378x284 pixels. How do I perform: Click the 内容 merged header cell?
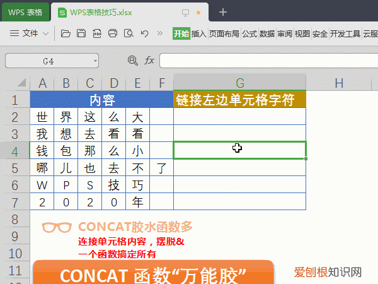click(x=101, y=100)
